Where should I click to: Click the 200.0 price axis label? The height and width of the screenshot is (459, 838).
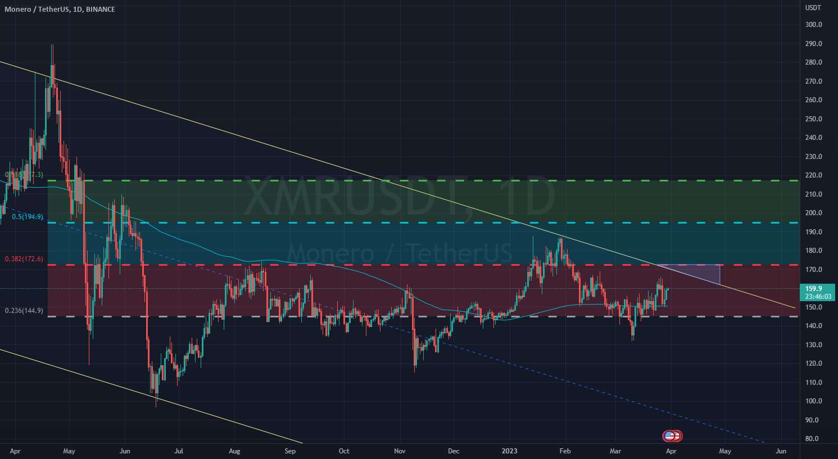tap(813, 213)
